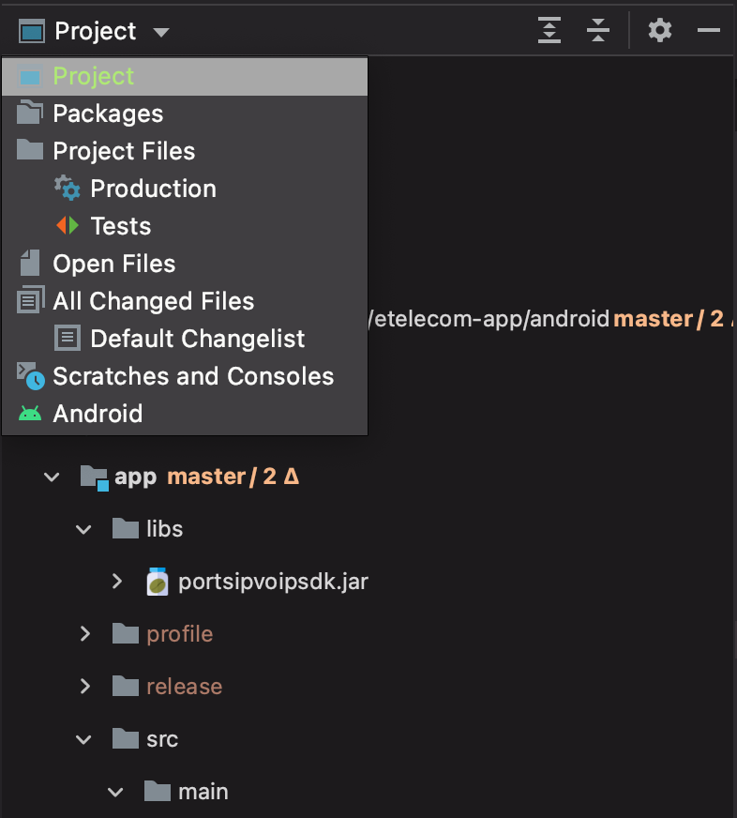The height and width of the screenshot is (818, 737).
Task: Switch to Tests scope
Action: tap(120, 226)
